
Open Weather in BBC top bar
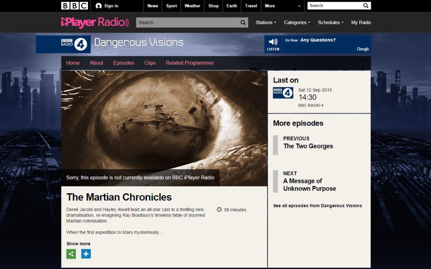pos(192,6)
